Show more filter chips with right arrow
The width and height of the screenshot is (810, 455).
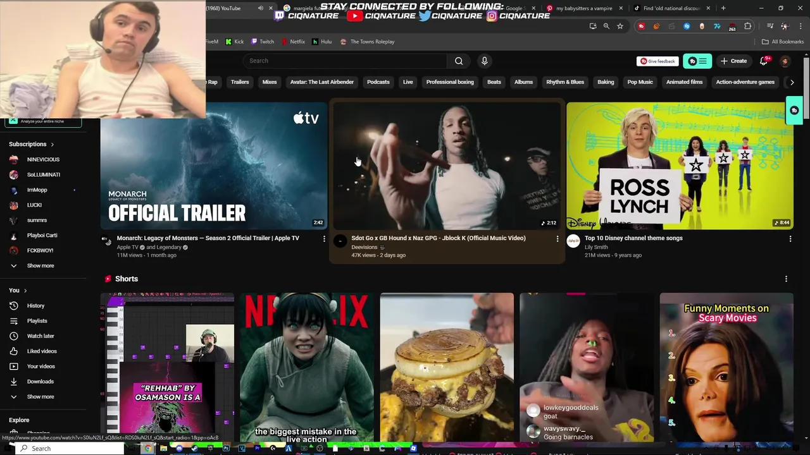[792, 82]
